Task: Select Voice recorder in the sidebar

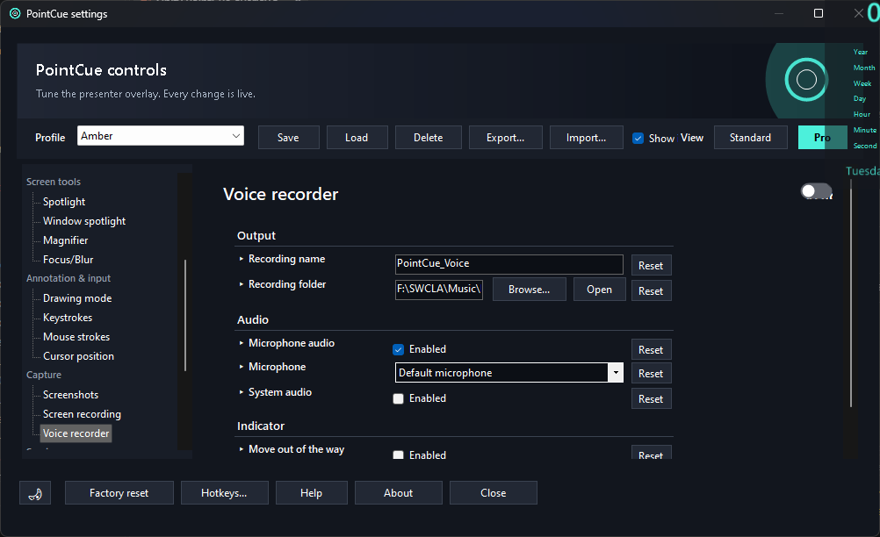Action: tap(76, 433)
